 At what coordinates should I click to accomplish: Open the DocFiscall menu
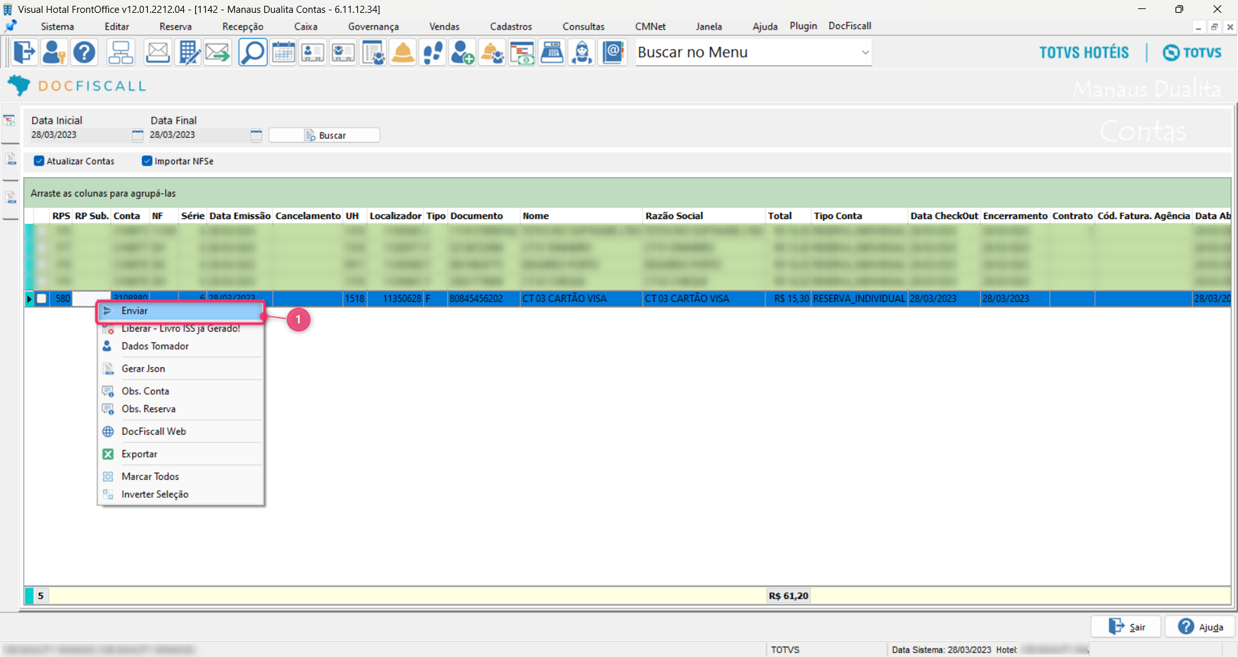tap(850, 26)
